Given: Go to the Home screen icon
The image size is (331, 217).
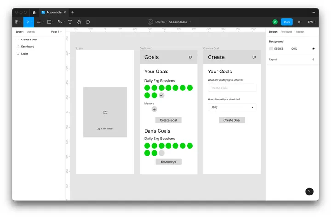Looking at the screenshot, I should 34,12.
